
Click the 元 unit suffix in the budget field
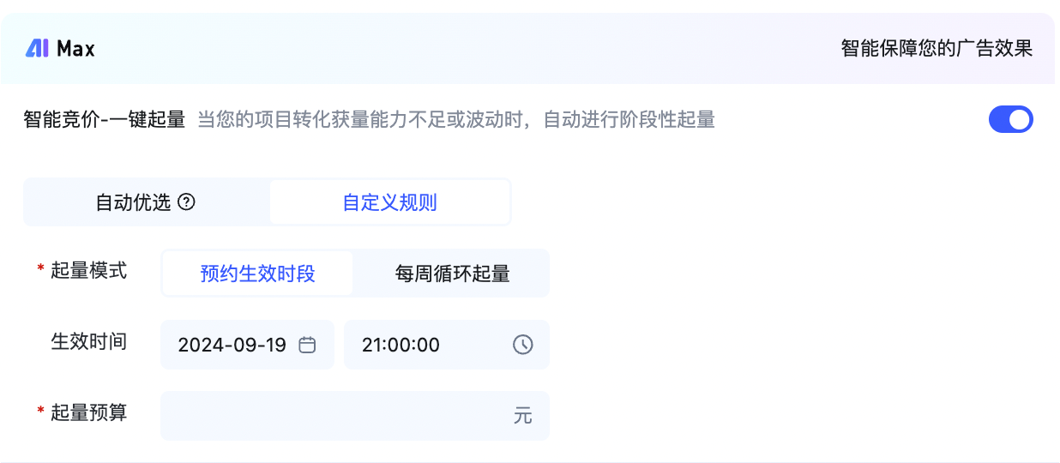[523, 417]
